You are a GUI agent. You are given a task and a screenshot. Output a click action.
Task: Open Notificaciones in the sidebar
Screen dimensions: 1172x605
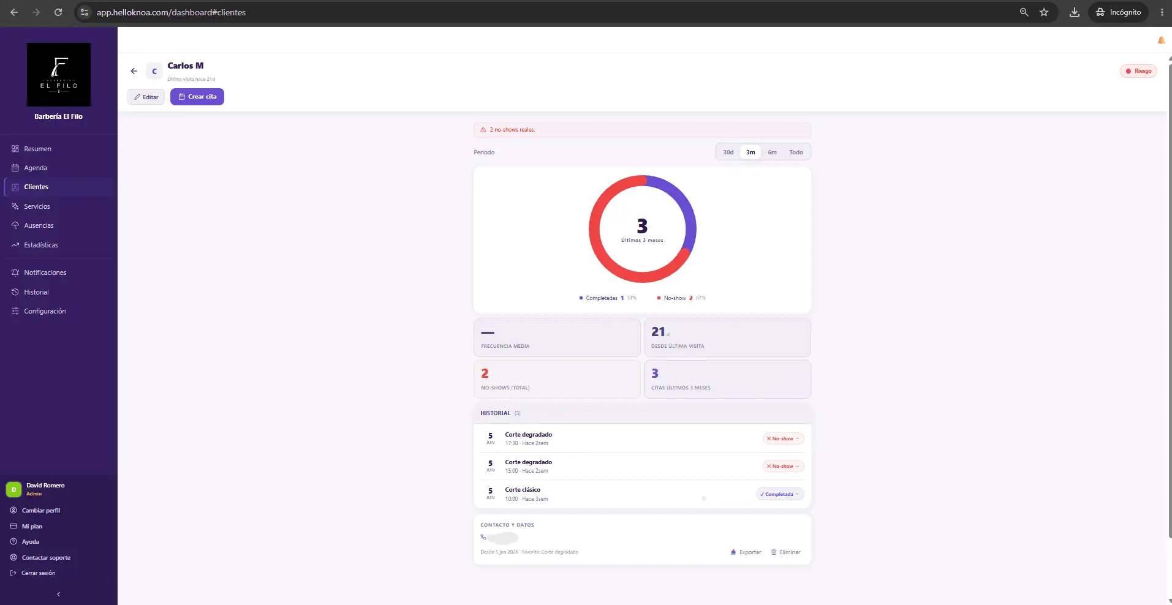pyautogui.click(x=59, y=272)
